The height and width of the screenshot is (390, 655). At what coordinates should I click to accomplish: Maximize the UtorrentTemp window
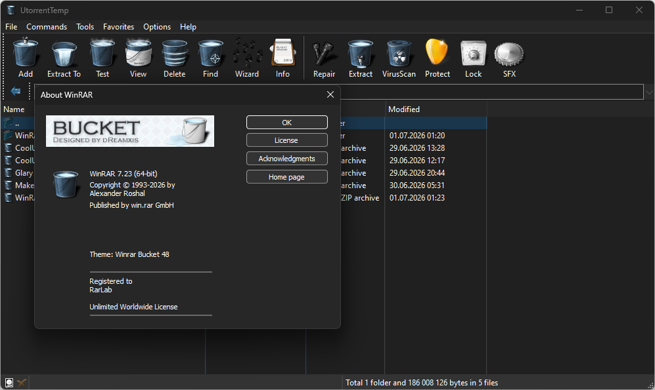point(609,10)
